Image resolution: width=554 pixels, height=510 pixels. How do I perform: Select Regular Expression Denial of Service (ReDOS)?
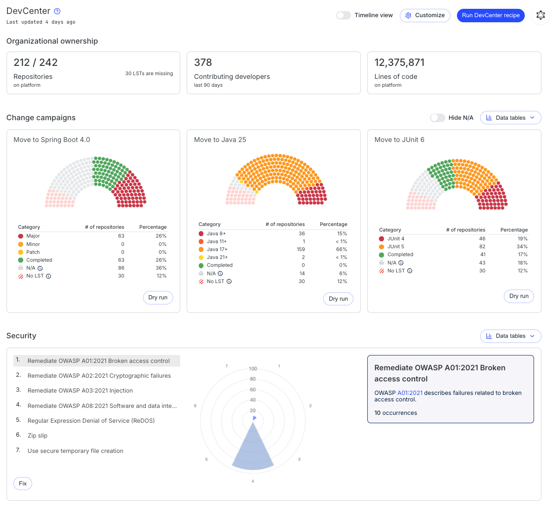(97, 420)
